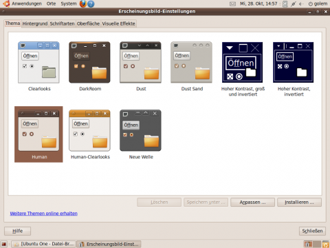Select Hoher Kontrast, invertiert theme preview
330x248 pixels.
(x=293, y=63)
